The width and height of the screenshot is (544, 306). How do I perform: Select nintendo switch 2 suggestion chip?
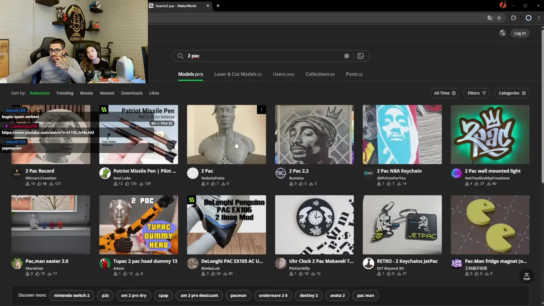tap(72, 295)
